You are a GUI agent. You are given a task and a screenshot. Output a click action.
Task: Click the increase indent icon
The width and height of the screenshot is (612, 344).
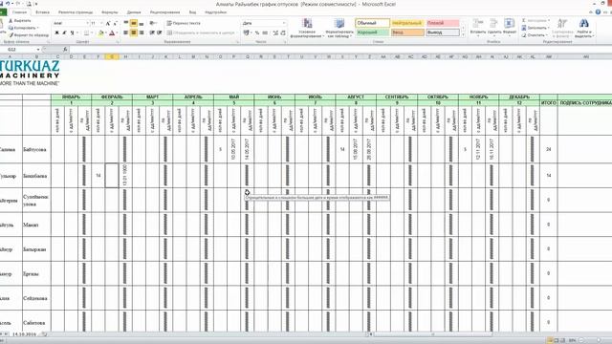[x=160, y=32]
